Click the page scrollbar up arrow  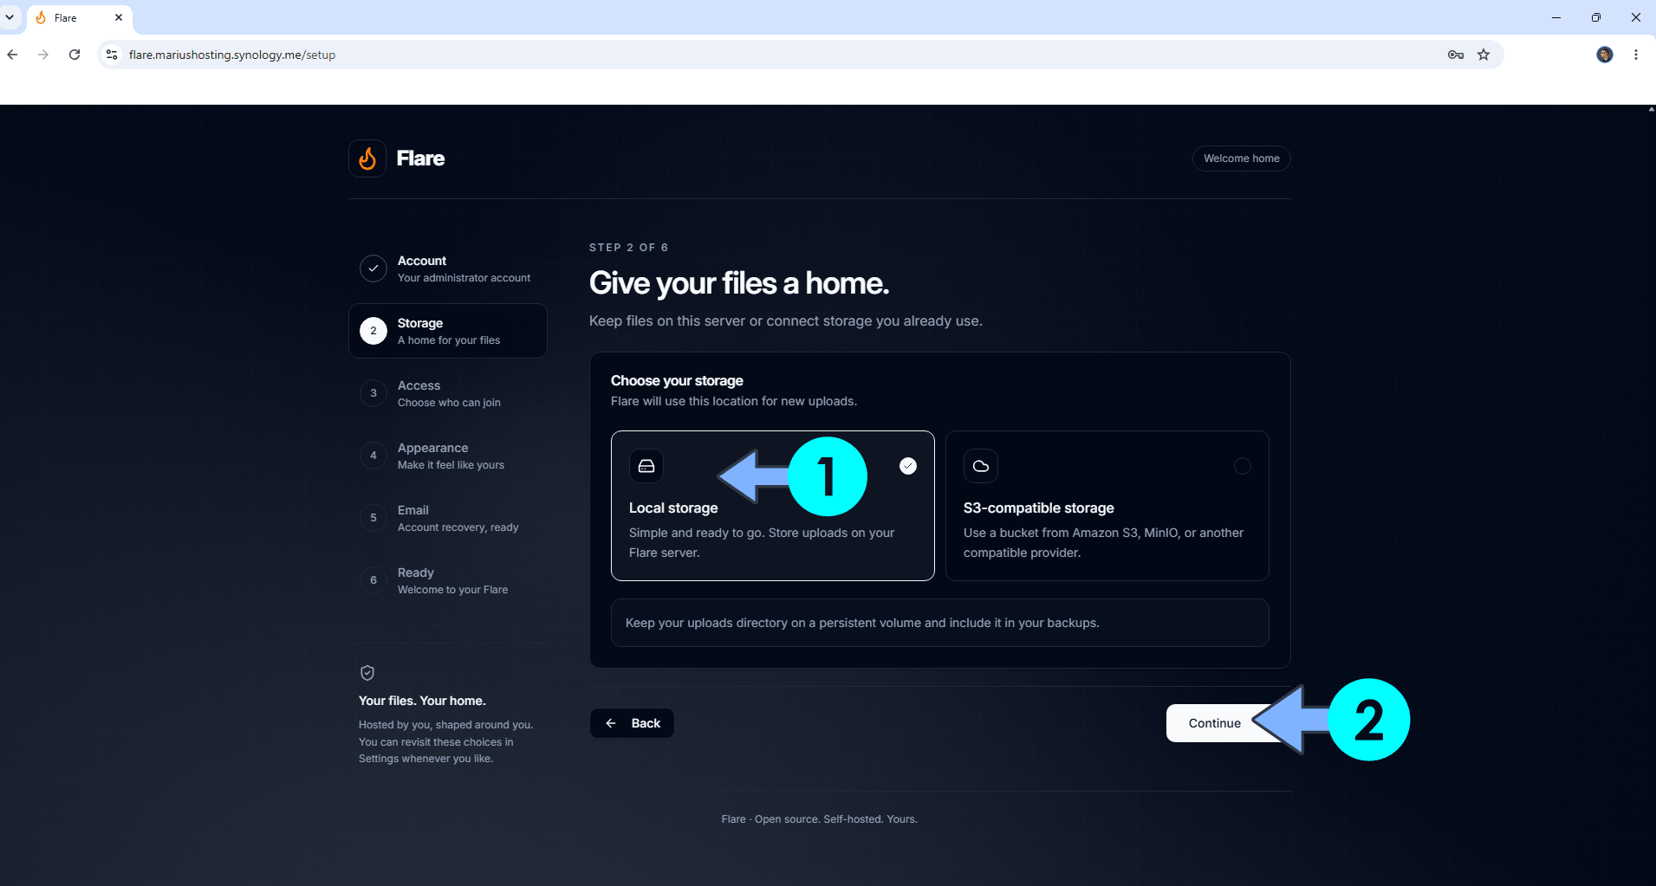pos(1650,110)
